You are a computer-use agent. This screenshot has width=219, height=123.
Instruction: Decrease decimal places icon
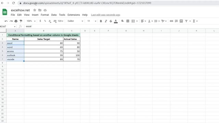pos(50,21)
